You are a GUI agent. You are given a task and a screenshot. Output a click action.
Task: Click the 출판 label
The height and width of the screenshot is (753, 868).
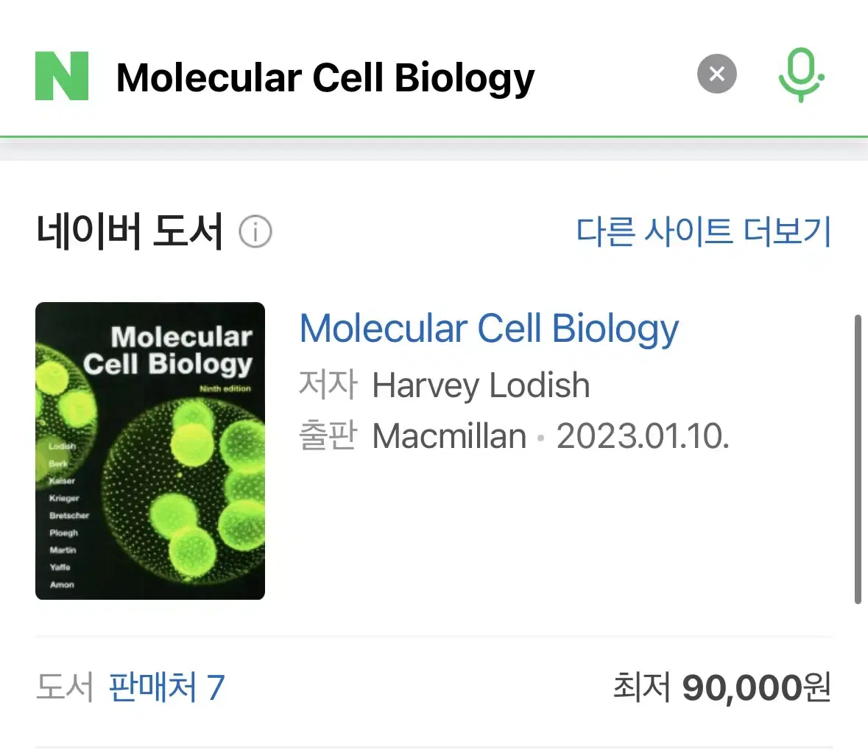coord(328,435)
